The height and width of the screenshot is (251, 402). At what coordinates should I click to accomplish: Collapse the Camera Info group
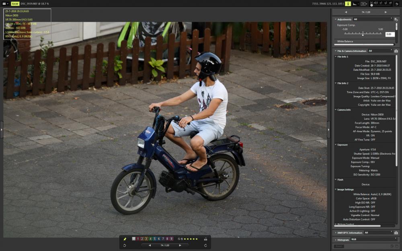click(x=336, y=110)
